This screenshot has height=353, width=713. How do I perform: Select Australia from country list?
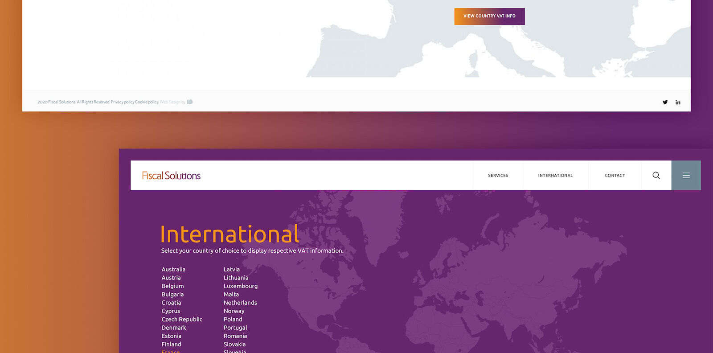tap(173, 269)
